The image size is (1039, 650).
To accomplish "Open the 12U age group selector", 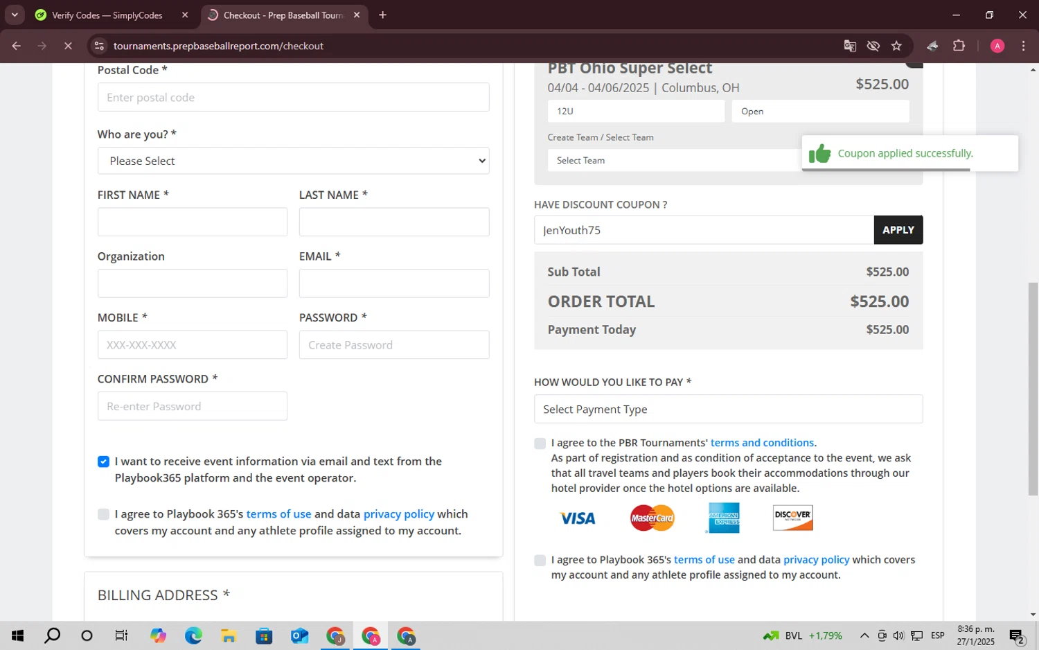I will (x=636, y=111).
